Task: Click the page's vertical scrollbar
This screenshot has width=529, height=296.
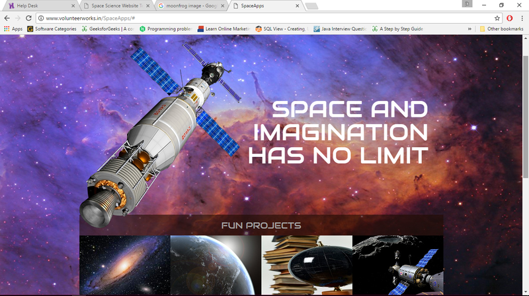Action: (526, 112)
